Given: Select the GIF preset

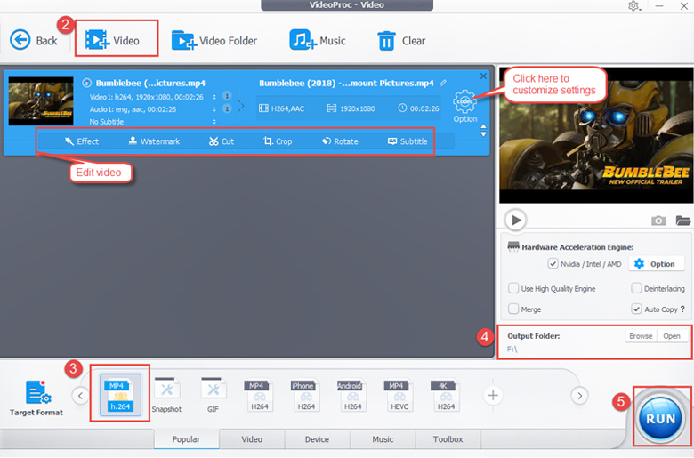Looking at the screenshot, I should [x=213, y=395].
